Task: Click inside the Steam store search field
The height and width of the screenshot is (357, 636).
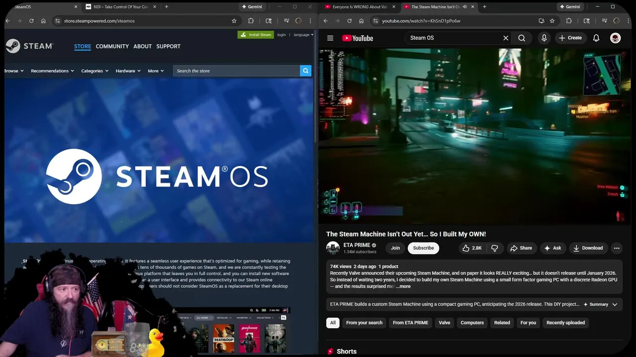Action: pos(237,71)
